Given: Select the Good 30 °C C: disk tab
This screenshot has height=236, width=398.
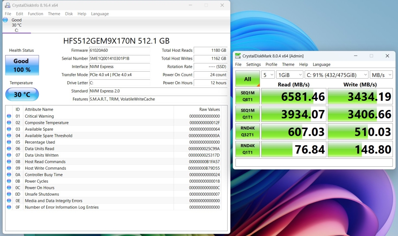Looking at the screenshot, I should click(17, 25).
